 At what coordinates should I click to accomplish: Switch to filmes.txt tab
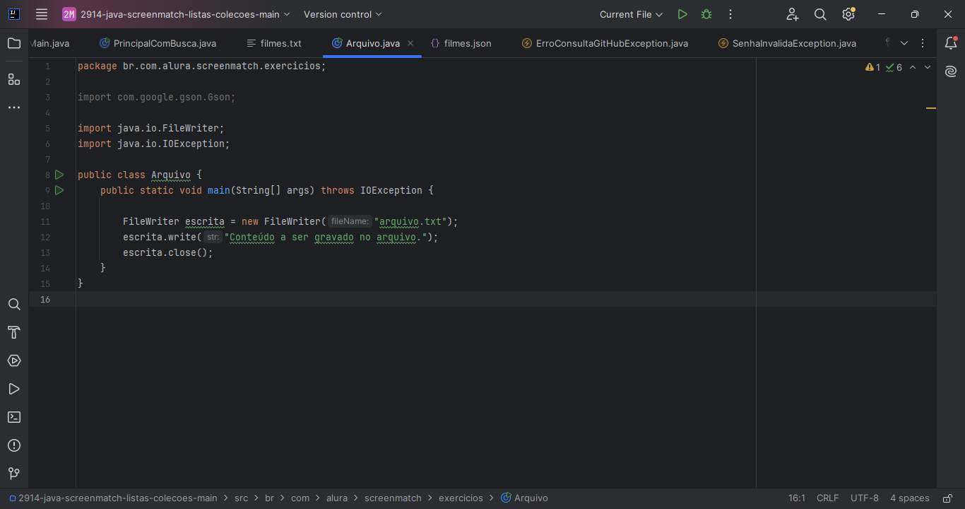tap(274, 43)
